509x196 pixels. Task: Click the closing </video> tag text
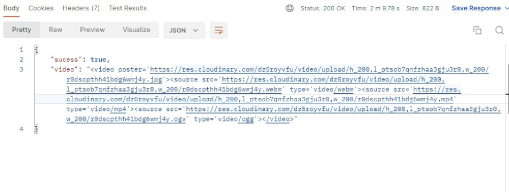click(278, 120)
